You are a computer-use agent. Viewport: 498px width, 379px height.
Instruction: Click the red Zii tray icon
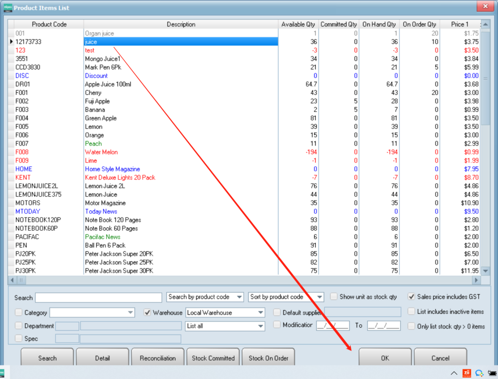point(466,373)
